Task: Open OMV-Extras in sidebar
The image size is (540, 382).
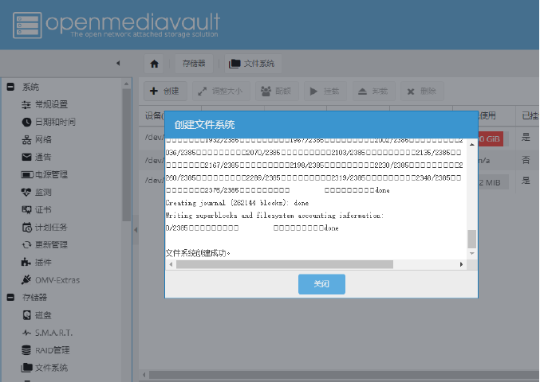Action: tap(56, 280)
